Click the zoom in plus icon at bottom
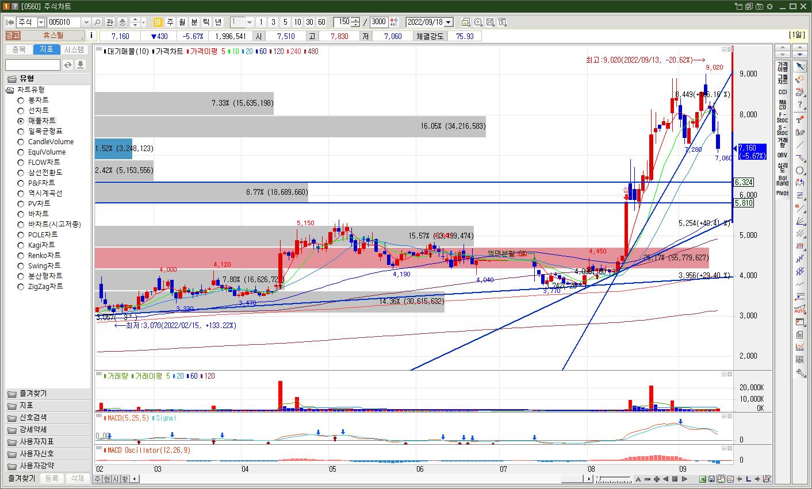 [x=657, y=479]
